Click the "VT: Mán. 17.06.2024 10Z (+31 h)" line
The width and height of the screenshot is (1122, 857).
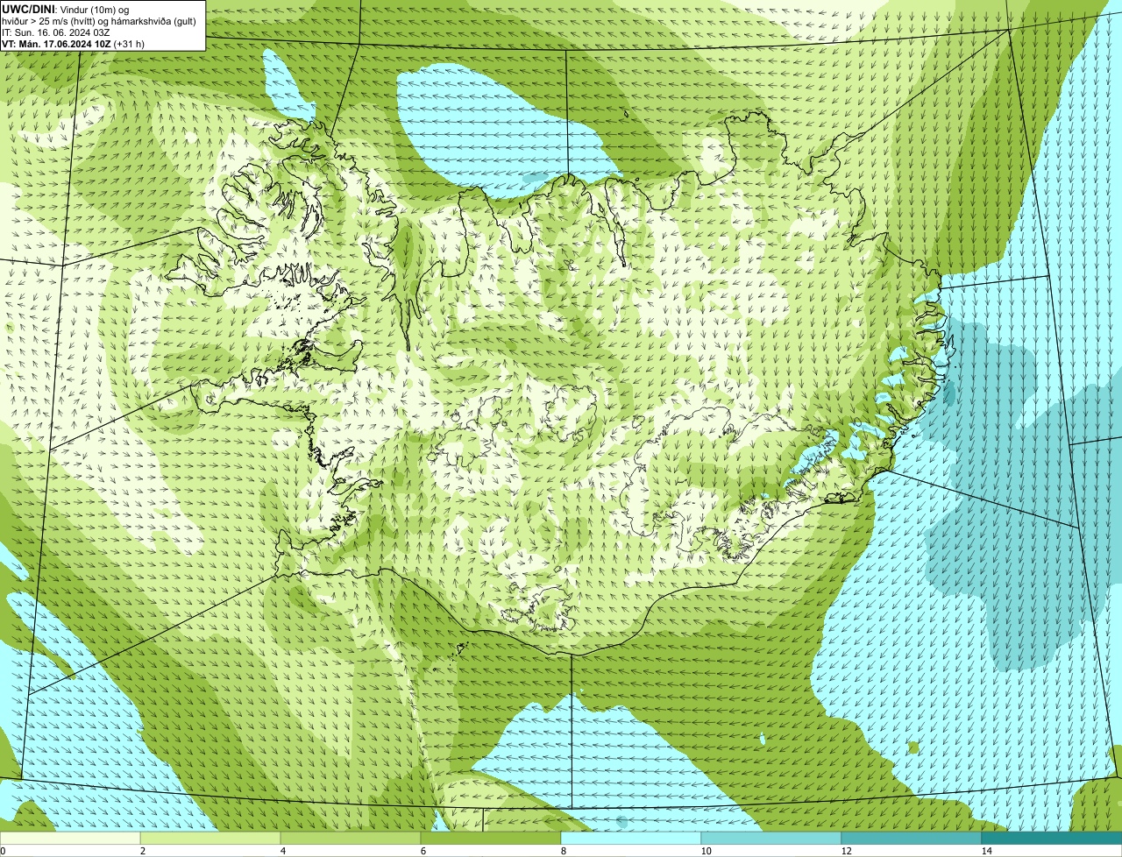(73, 44)
